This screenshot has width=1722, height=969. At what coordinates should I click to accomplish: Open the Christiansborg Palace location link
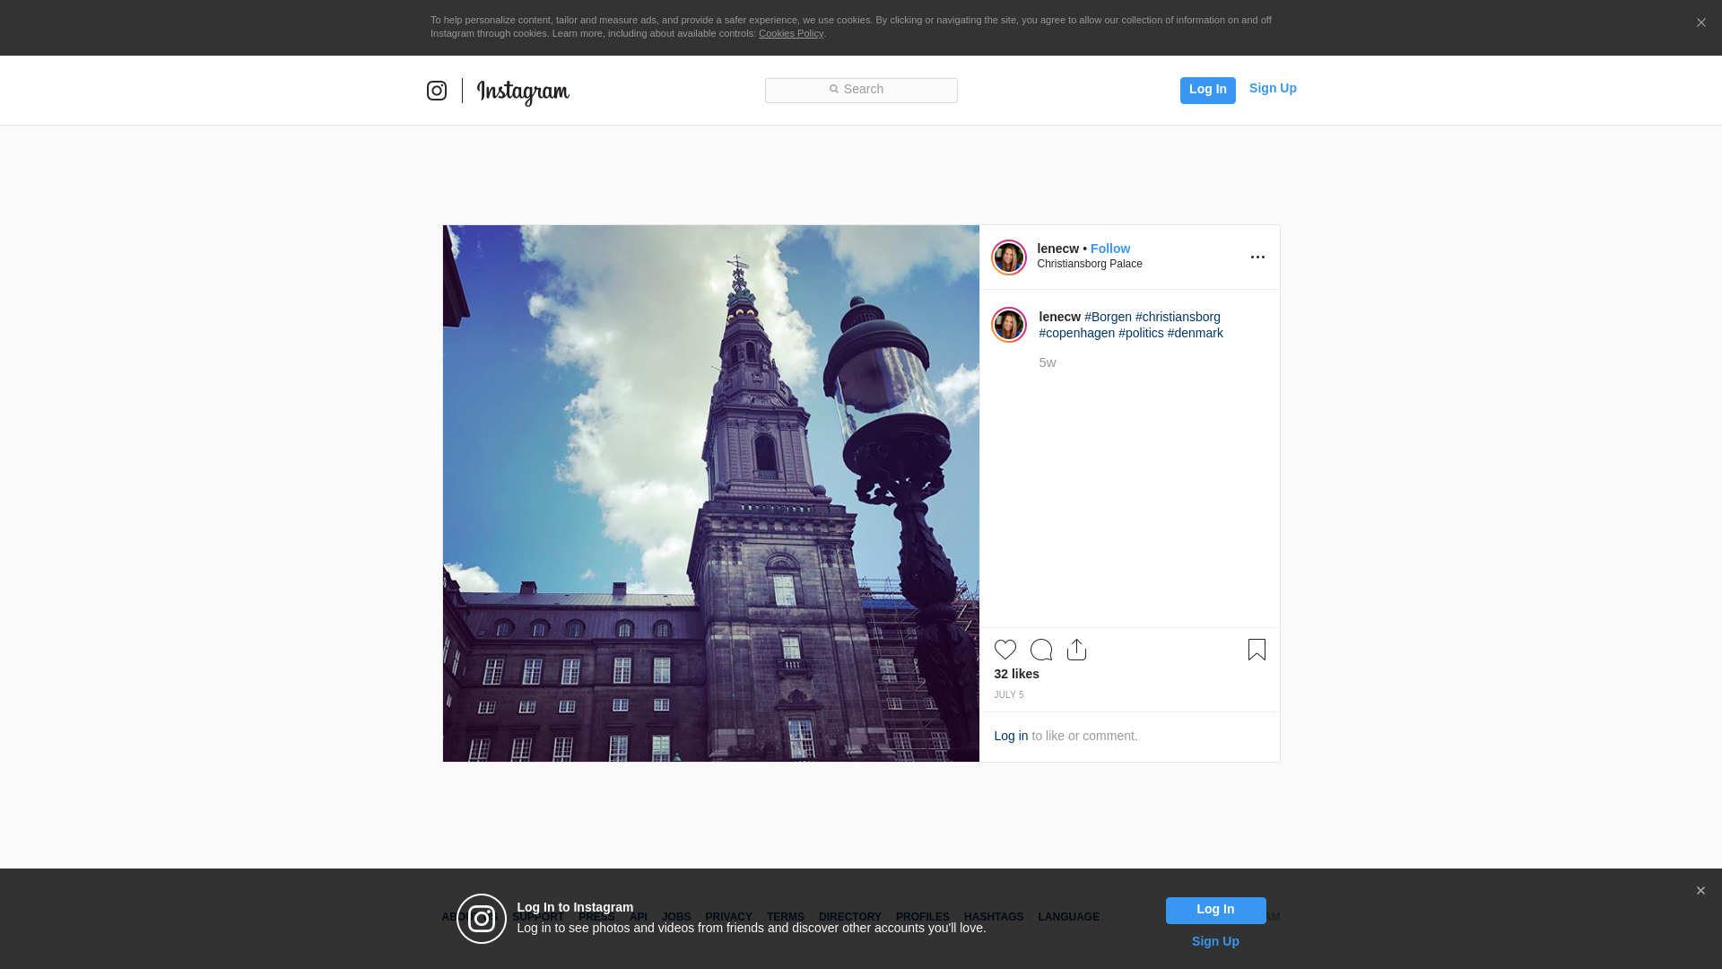[x=1089, y=264]
